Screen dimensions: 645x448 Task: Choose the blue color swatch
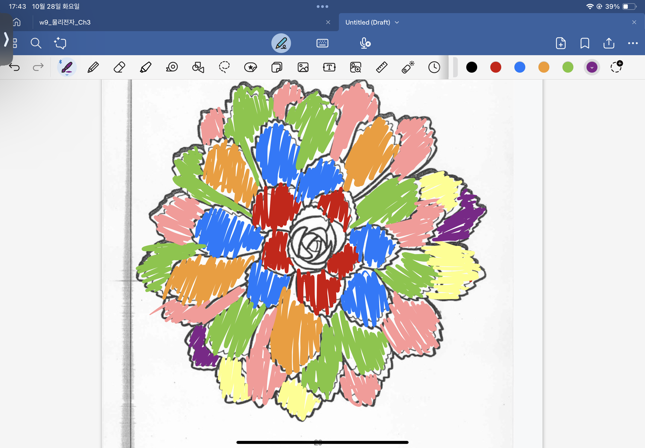pyautogui.click(x=520, y=67)
